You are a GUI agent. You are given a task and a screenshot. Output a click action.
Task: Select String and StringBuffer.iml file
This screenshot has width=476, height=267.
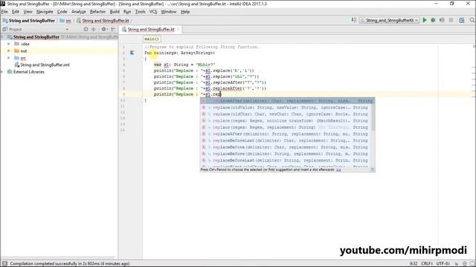coord(45,65)
